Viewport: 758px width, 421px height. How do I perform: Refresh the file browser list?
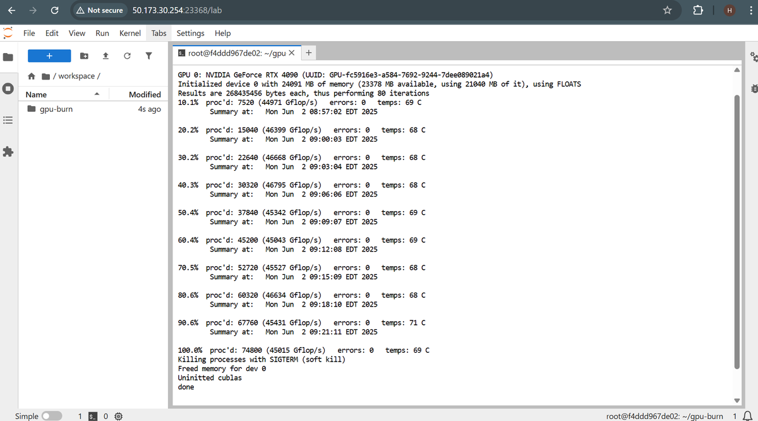127,56
